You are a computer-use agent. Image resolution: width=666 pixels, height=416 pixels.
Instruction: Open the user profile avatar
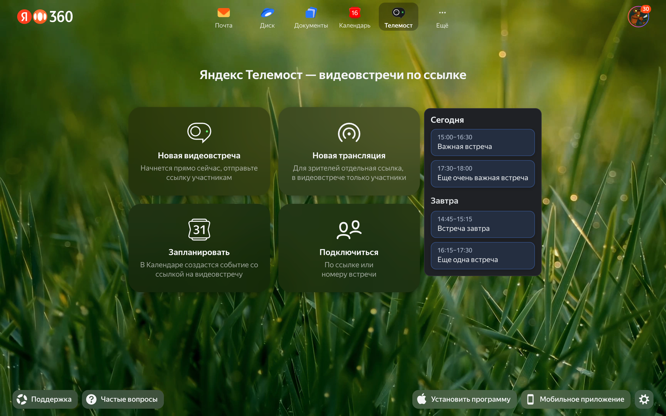638,16
